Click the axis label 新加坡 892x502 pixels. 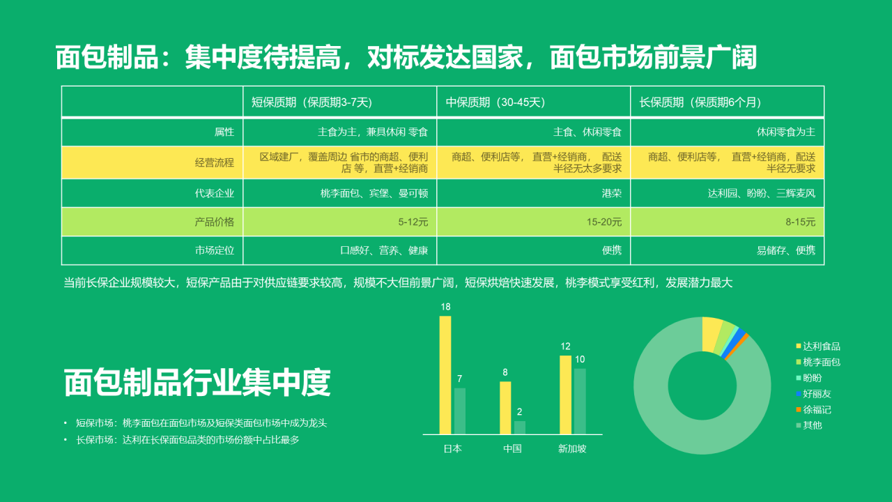coord(572,449)
